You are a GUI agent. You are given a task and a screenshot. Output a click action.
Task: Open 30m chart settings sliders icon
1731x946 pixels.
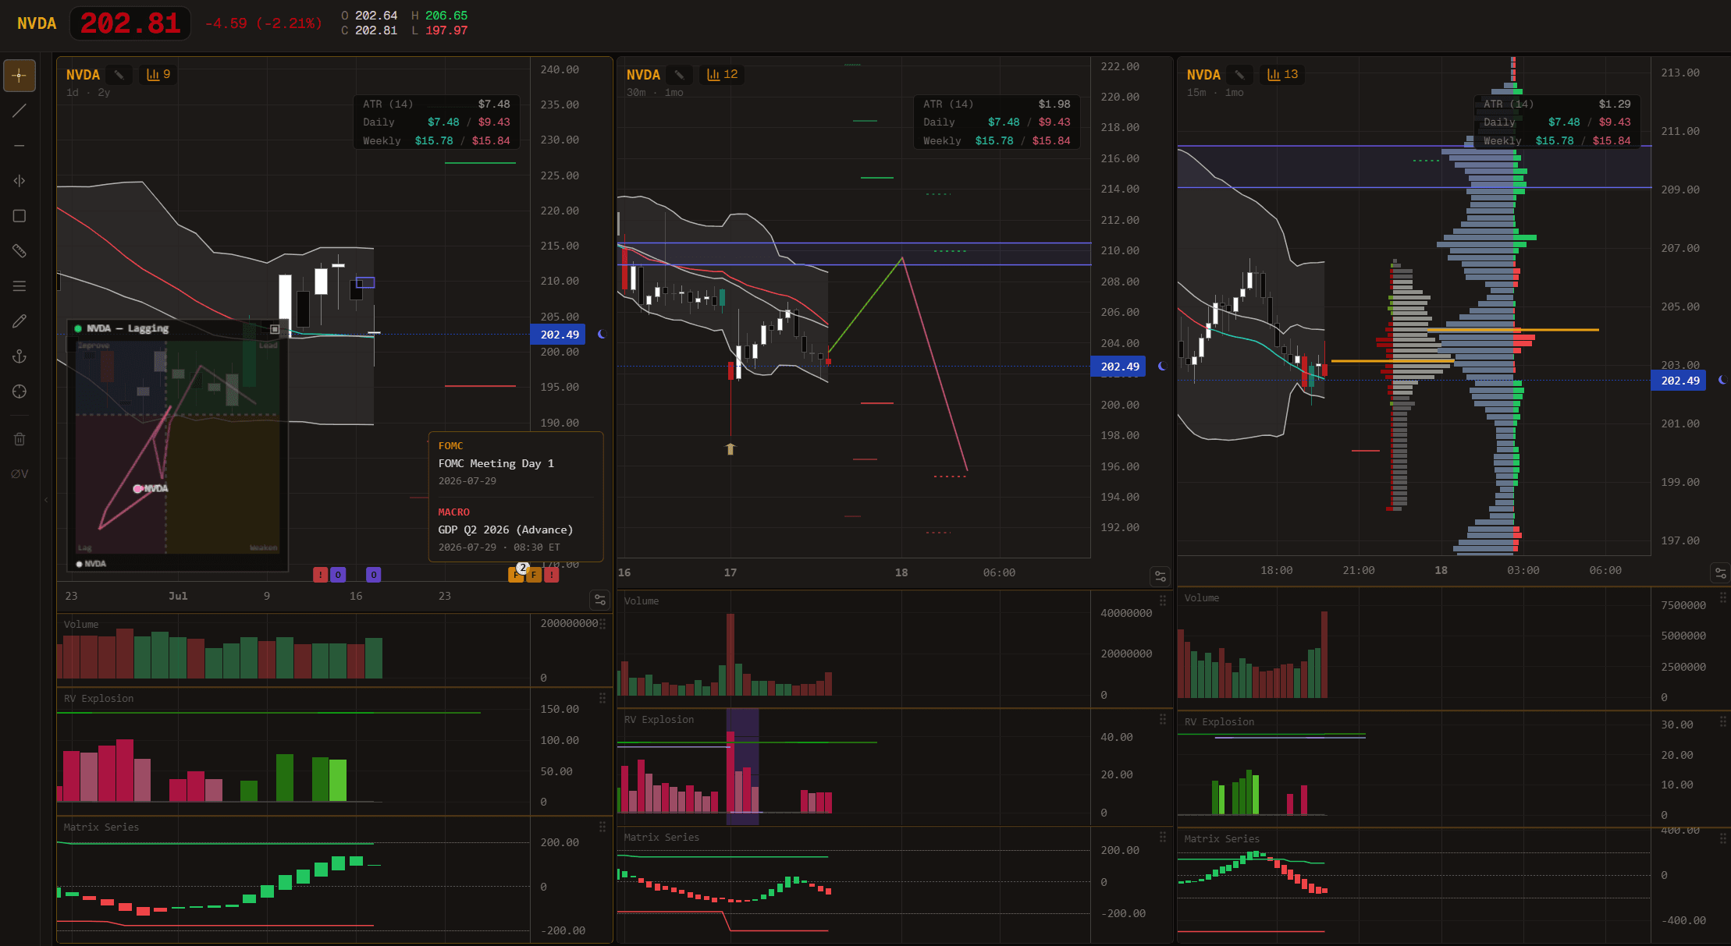[x=1161, y=576]
